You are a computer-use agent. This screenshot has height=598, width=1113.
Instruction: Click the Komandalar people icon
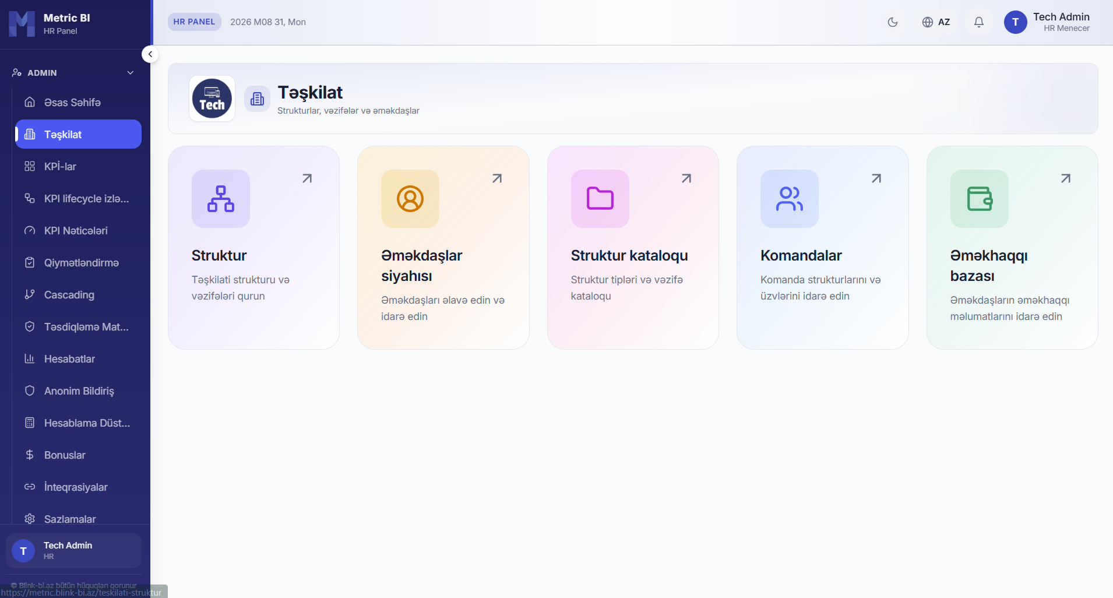[790, 199]
